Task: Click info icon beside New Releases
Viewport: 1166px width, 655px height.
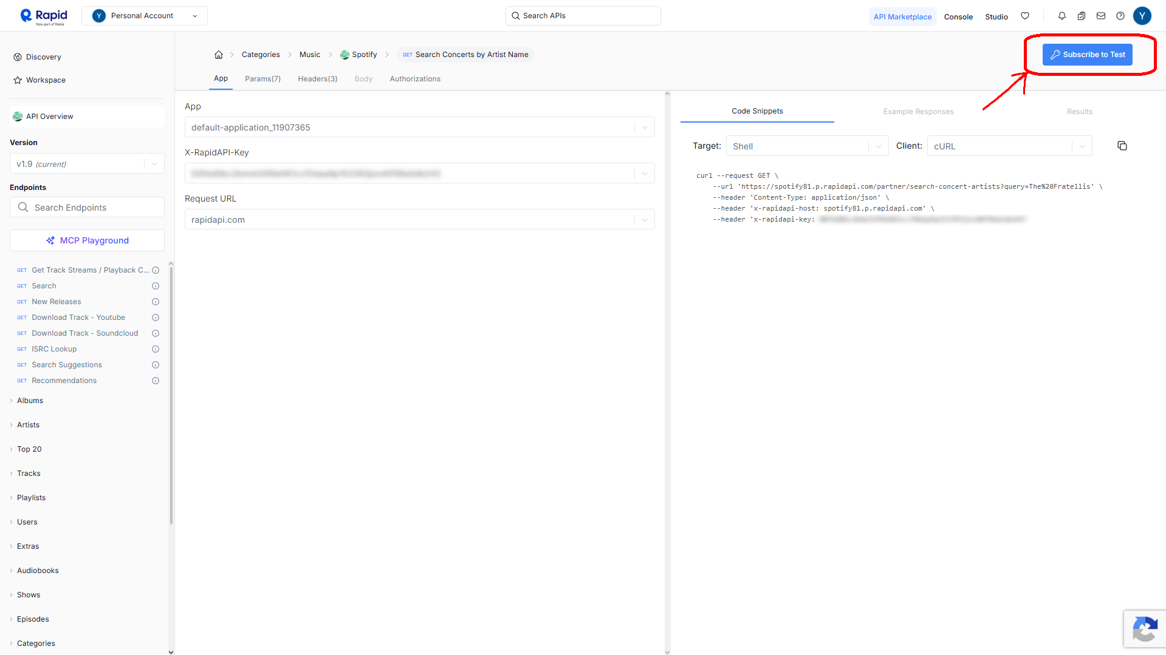Action: (156, 302)
